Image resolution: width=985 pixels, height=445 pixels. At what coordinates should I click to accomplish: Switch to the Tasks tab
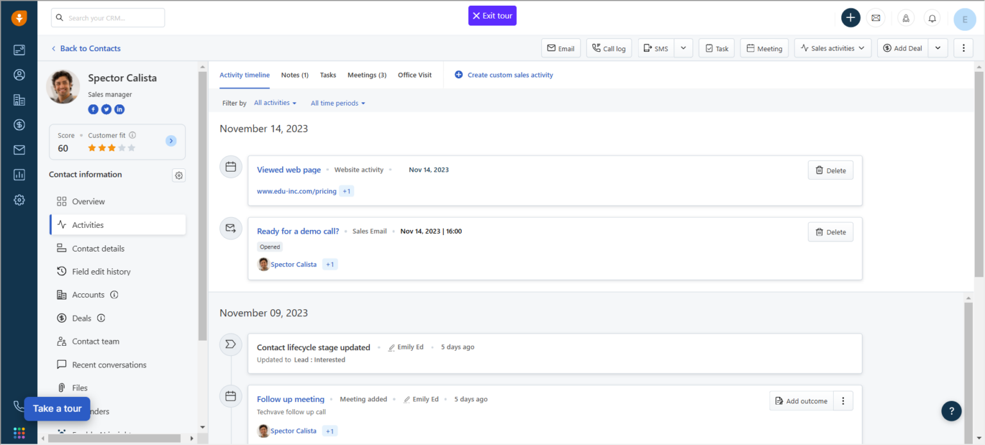pyautogui.click(x=328, y=75)
